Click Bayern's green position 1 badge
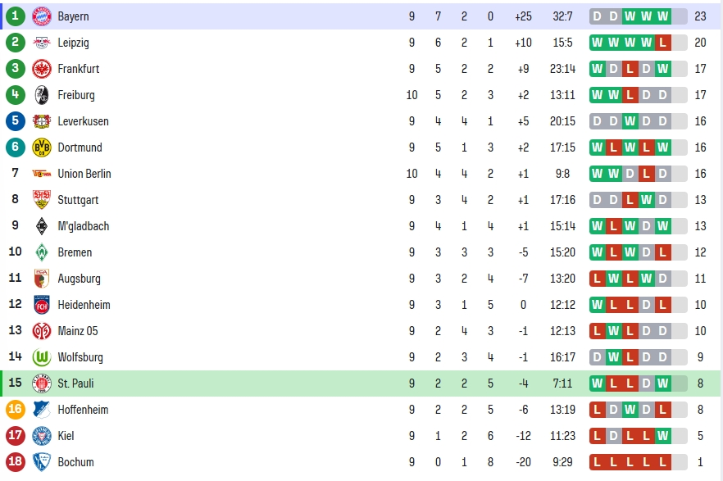The width and height of the screenshot is (723, 481). click(x=16, y=16)
